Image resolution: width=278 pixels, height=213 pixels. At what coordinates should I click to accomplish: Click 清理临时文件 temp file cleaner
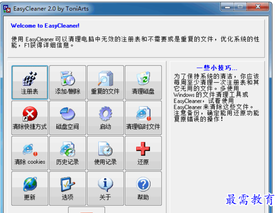click(143, 118)
